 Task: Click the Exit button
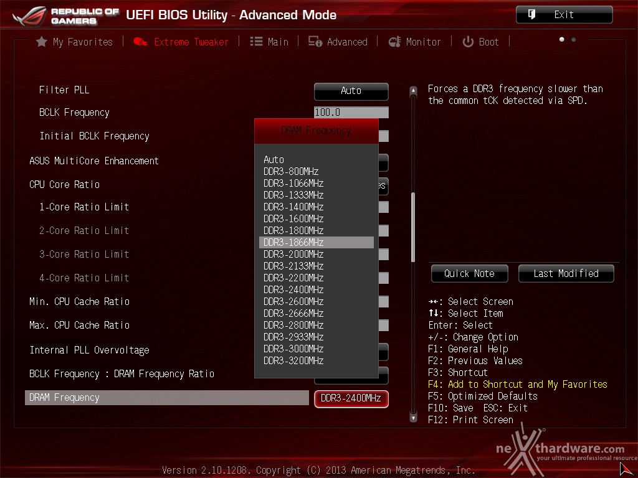tap(564, 15)
